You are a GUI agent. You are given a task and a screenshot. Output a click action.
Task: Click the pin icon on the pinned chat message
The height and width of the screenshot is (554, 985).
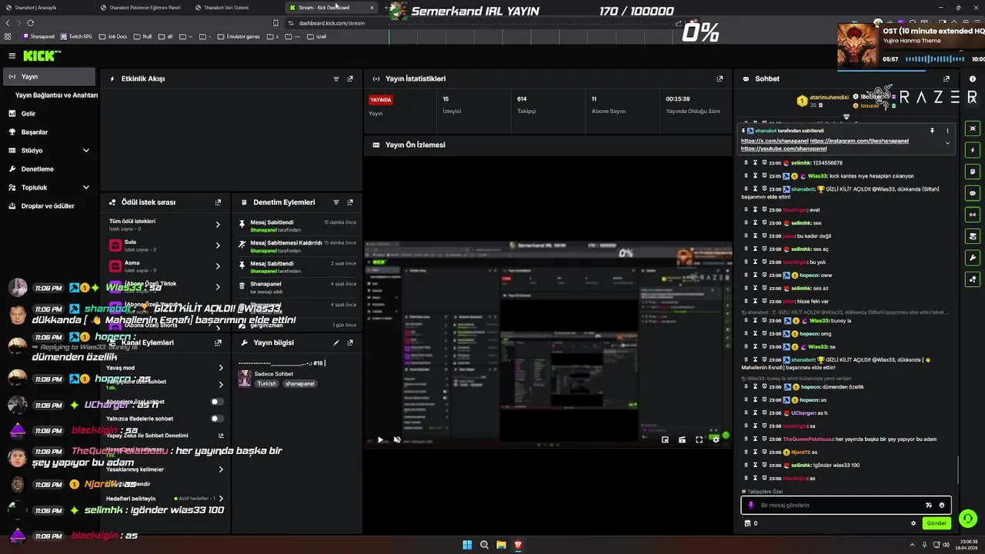pos(932,131)
